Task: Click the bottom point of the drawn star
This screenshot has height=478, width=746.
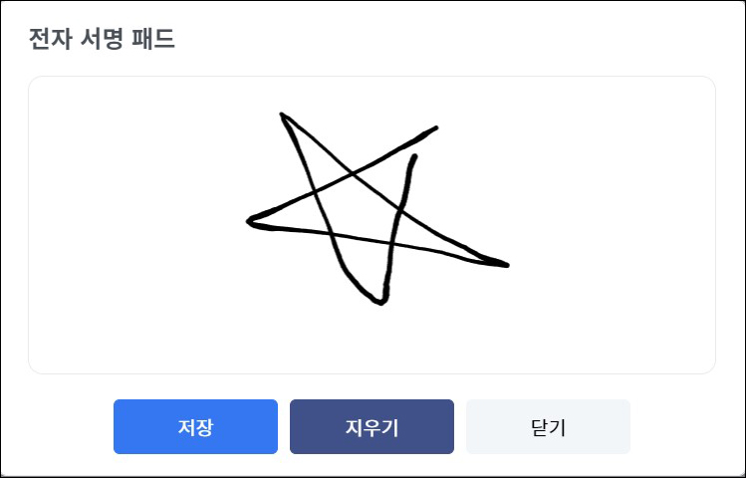Action: [380, 303]
